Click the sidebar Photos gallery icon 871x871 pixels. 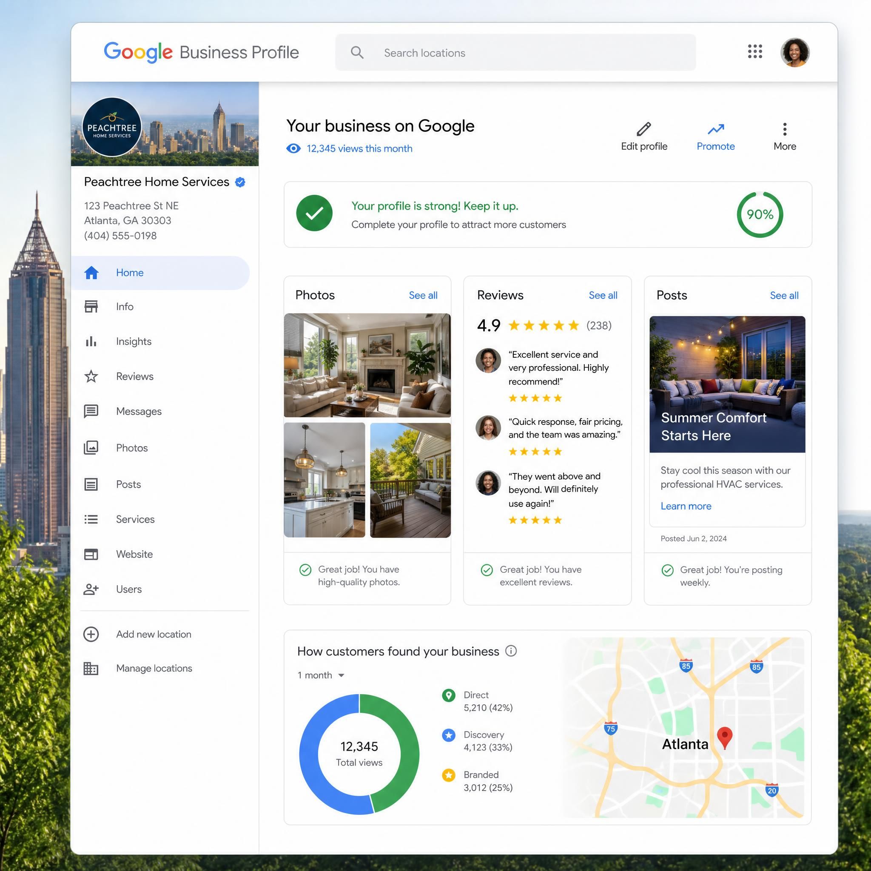point(91,448)
